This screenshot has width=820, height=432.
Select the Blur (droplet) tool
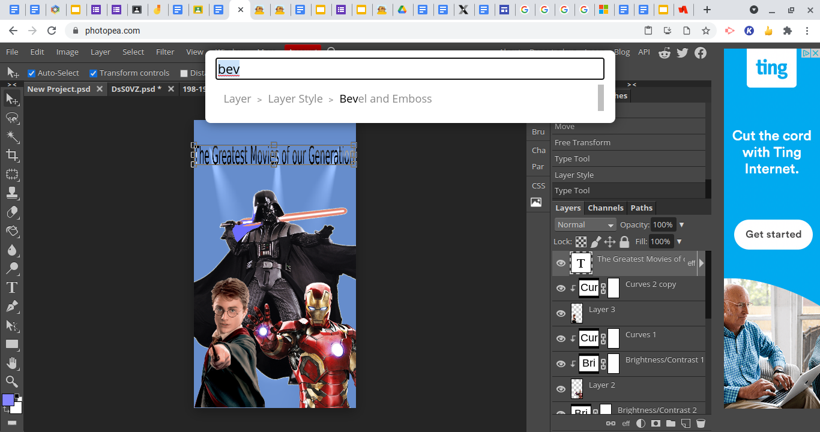(x=12, y=250)
